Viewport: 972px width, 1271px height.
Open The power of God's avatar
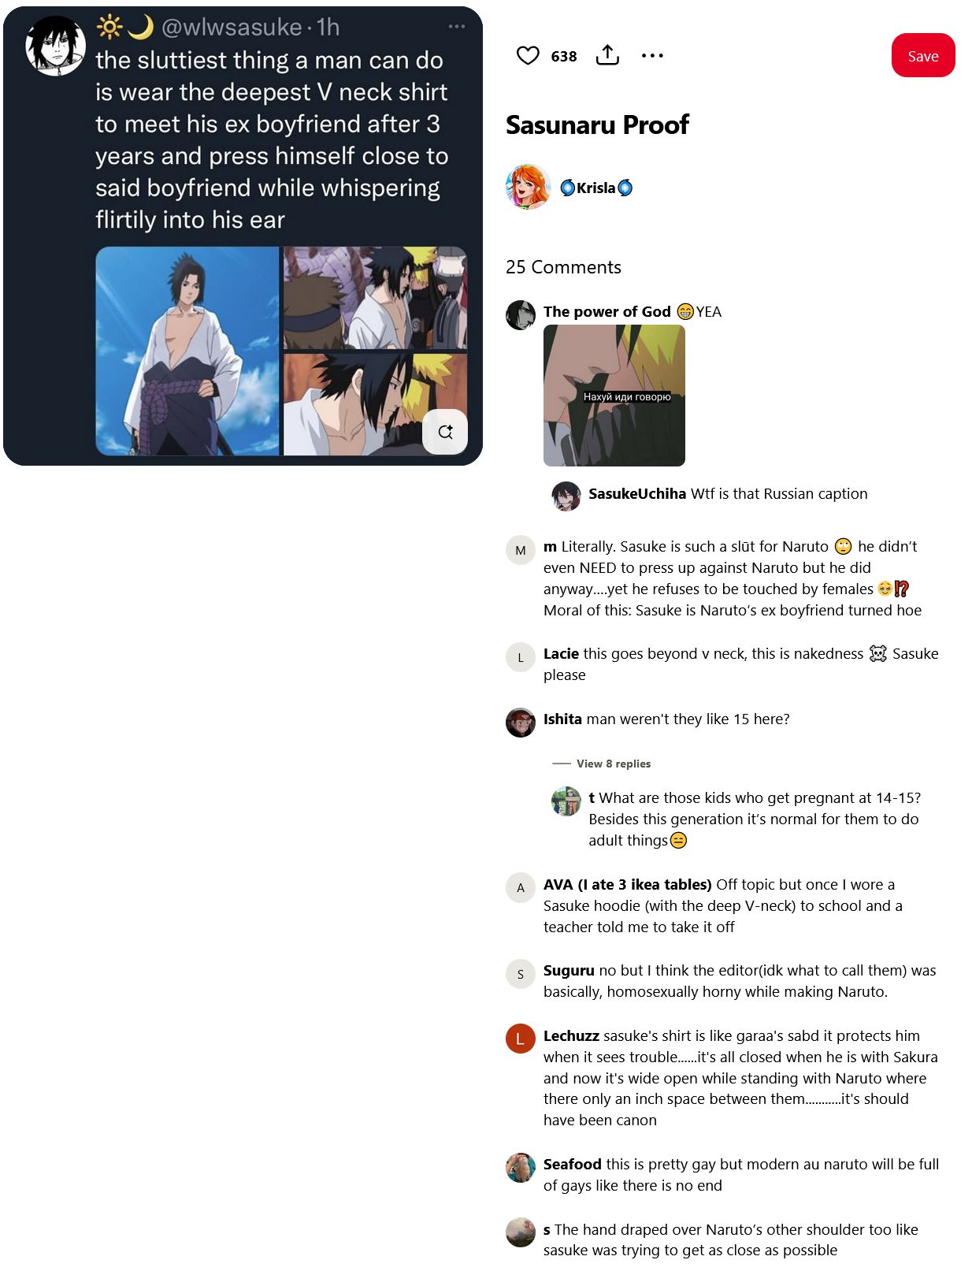(x=521, y=315)
